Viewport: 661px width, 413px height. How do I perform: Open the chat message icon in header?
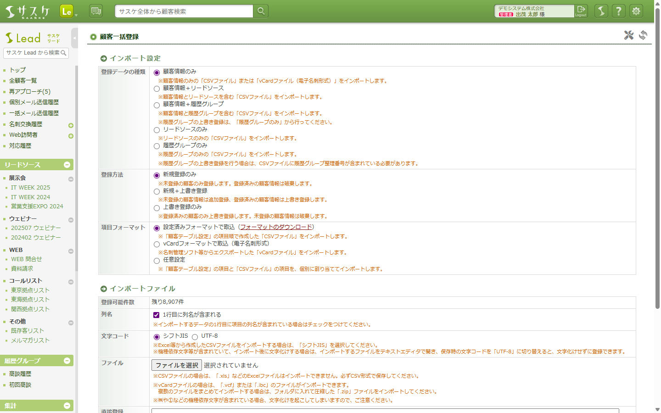click(x=96, y=11)
